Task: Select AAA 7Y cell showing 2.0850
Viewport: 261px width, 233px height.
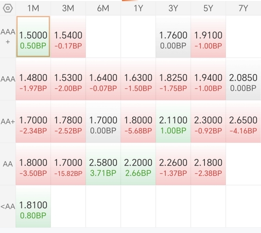Action: [243, 79]
